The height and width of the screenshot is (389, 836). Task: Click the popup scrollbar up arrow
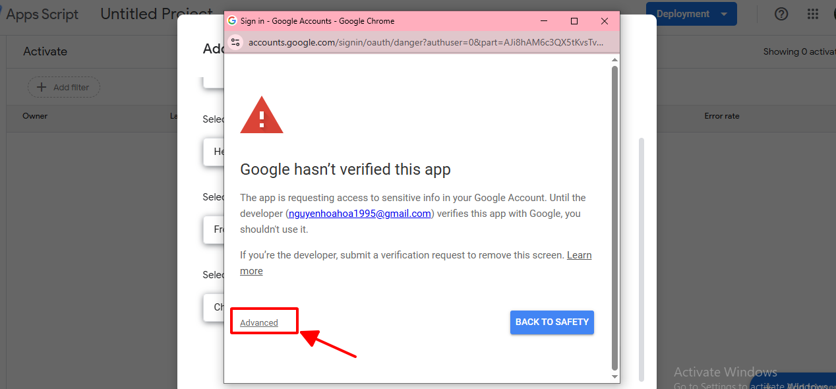614,61
